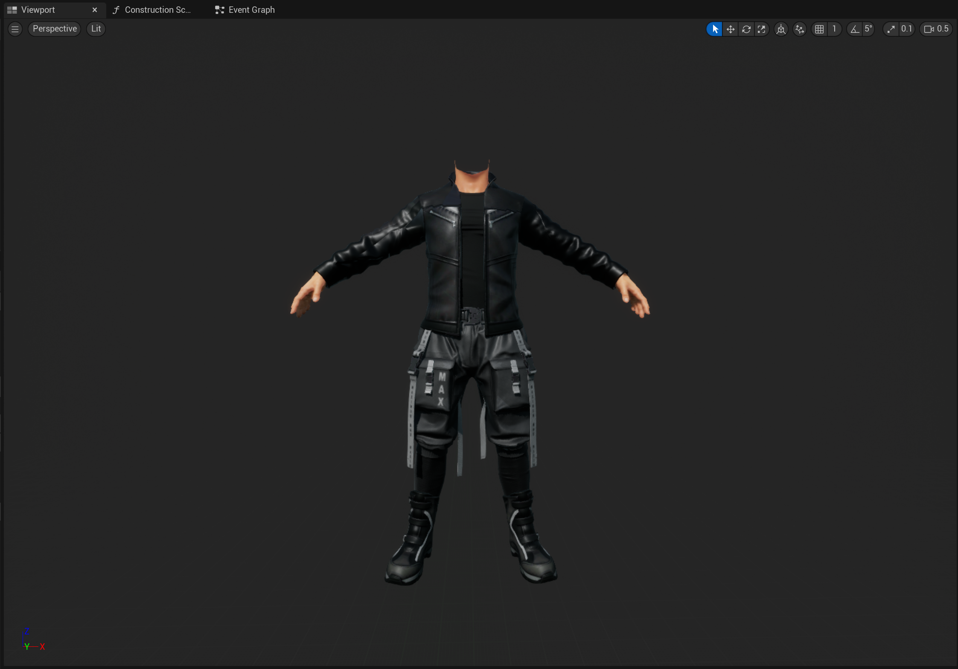This screenshot has width=958, height=669.
Task: Open the Construction Script tab
Action: 152,9
